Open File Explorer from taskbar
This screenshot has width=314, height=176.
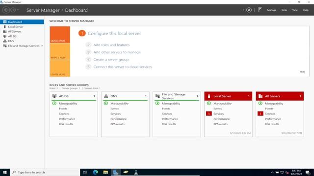click(x=105, y=172)
